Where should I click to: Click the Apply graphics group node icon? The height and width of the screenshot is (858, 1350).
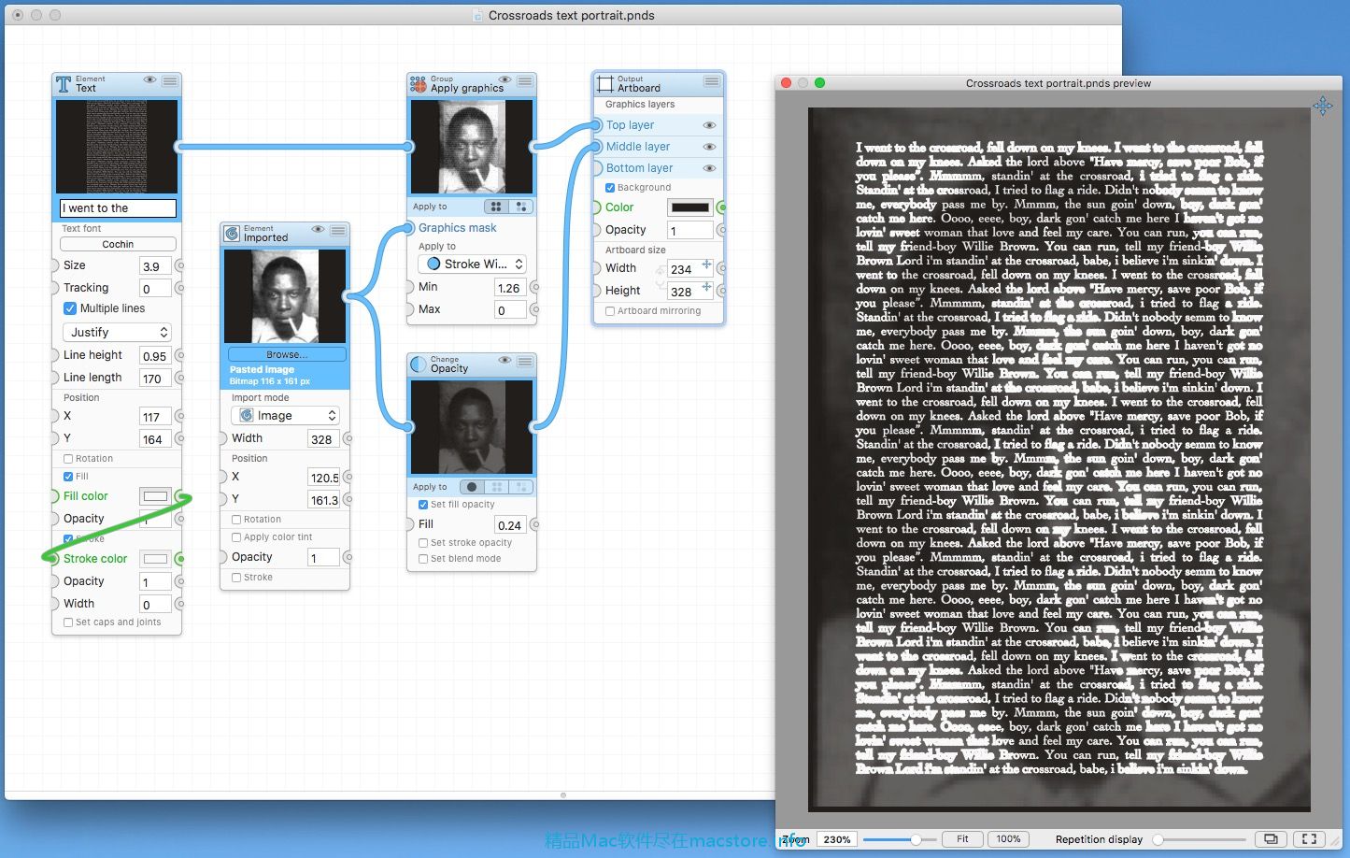(x=419, y=84)
